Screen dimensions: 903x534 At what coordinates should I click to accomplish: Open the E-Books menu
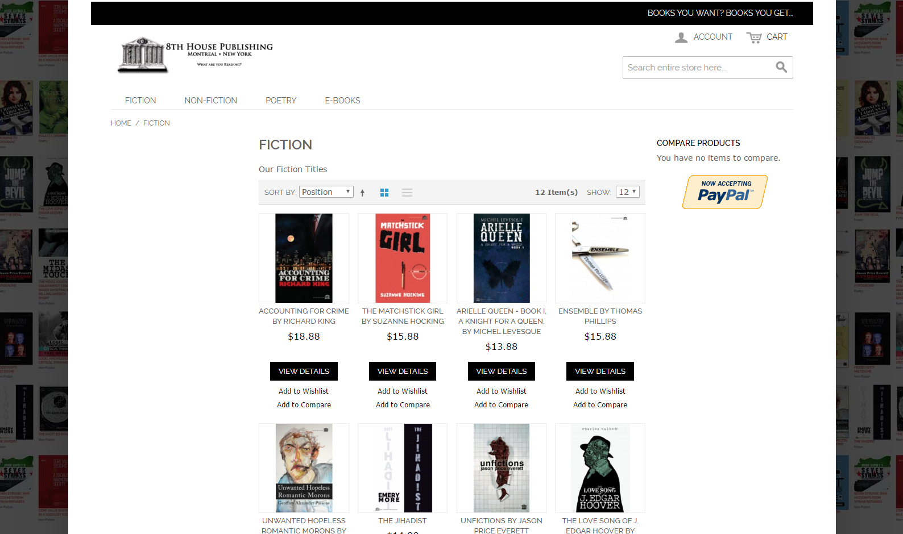click(x=342, y=100)
